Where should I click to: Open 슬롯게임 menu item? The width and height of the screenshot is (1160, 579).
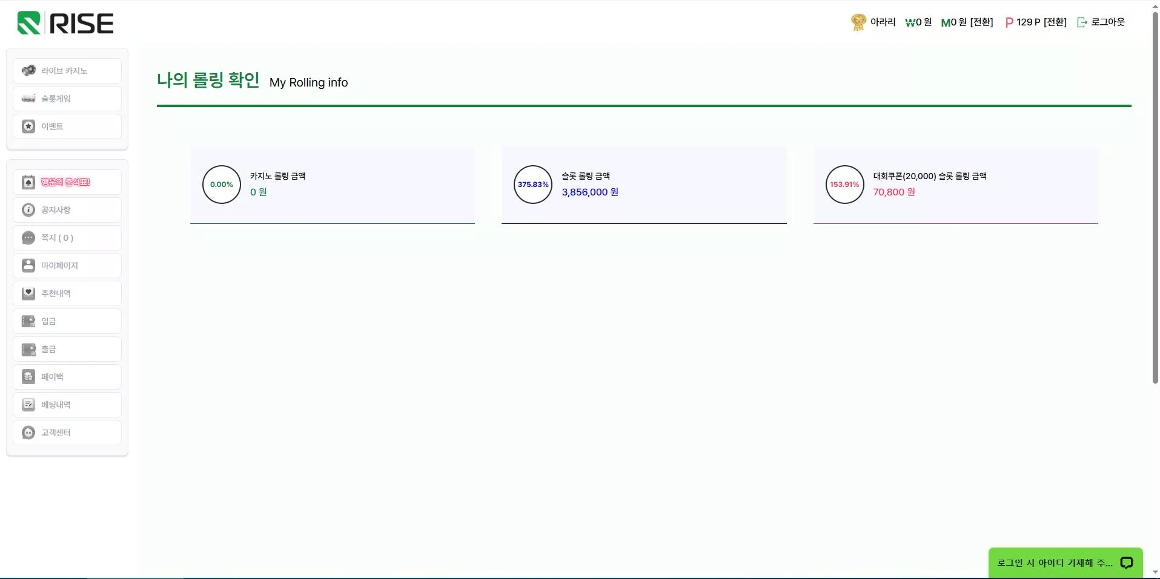coord(67,99)
